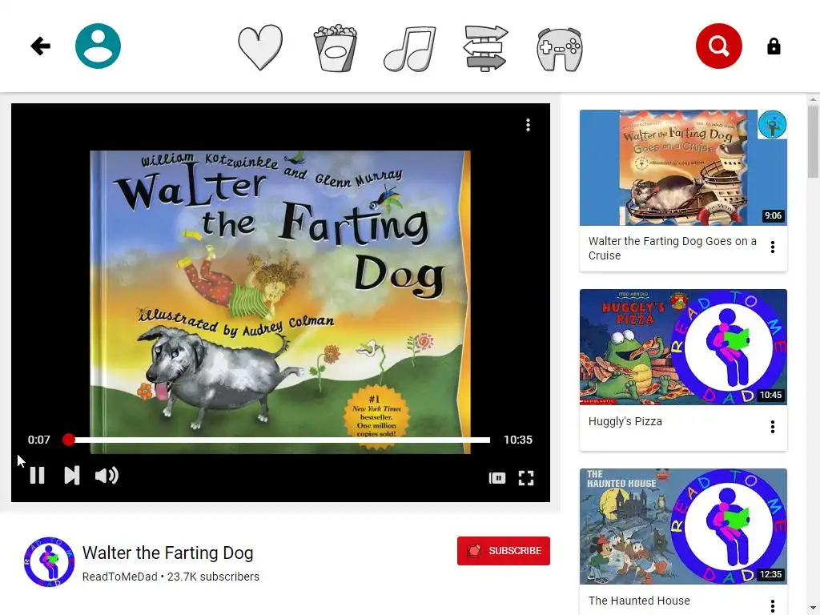Skip to the next video

point(71,476)
